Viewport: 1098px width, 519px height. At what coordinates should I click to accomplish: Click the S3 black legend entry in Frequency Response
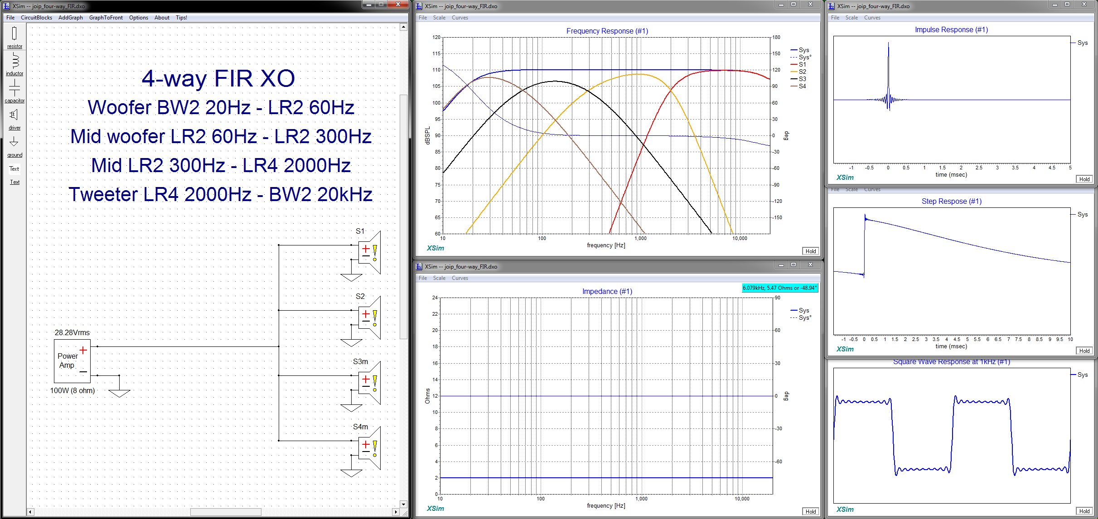click(798, 79)
